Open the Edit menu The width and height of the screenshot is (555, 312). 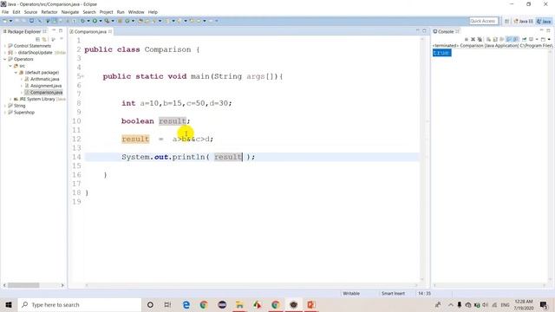tap(16, 12)
